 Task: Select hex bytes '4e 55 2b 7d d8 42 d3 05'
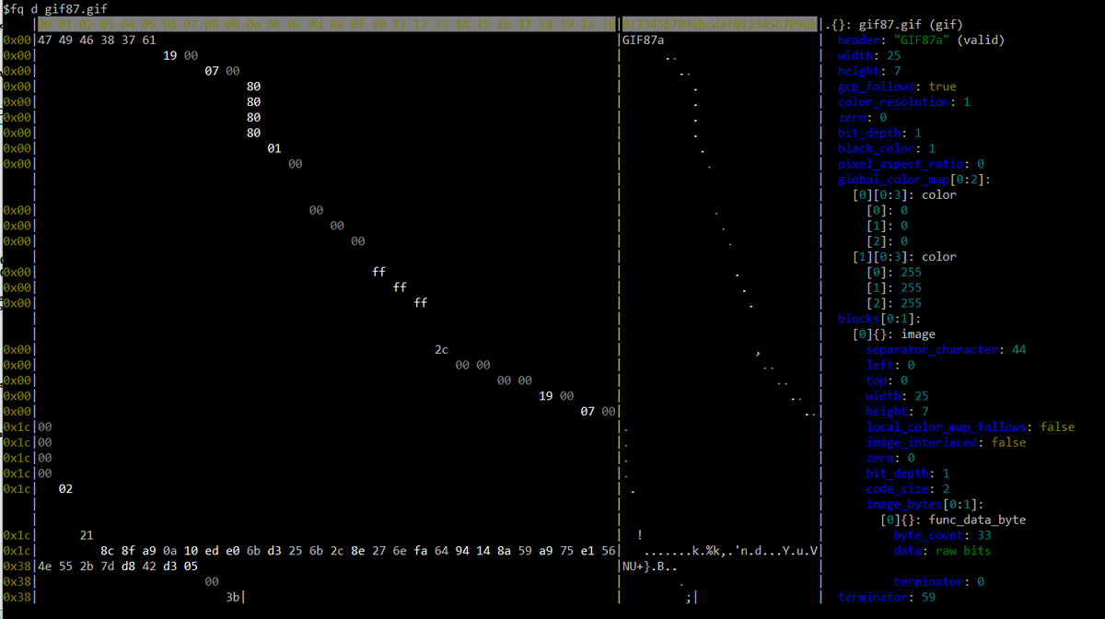point(118,566)
